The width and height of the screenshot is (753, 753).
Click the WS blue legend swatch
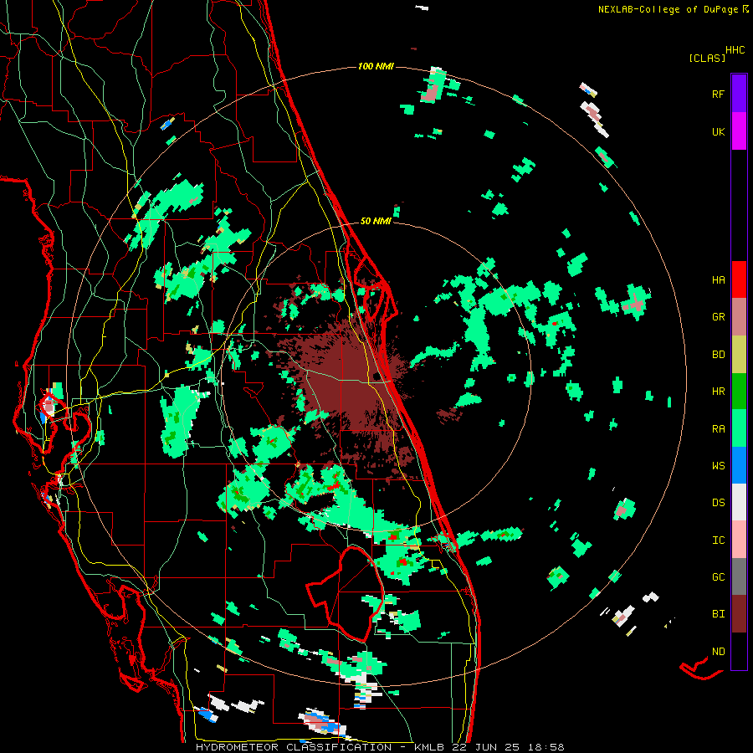coord(739,465)
